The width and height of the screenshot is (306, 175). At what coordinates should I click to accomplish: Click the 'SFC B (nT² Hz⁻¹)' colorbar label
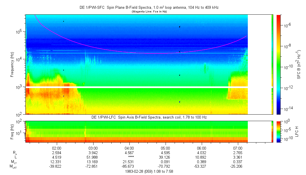(x=299, y=64)
